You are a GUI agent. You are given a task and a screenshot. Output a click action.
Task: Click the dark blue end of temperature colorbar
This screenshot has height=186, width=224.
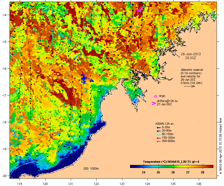(x=132, y=166)
